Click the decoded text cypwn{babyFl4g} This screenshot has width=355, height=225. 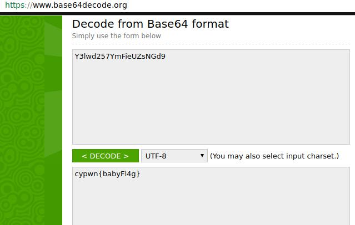point(107,174)
